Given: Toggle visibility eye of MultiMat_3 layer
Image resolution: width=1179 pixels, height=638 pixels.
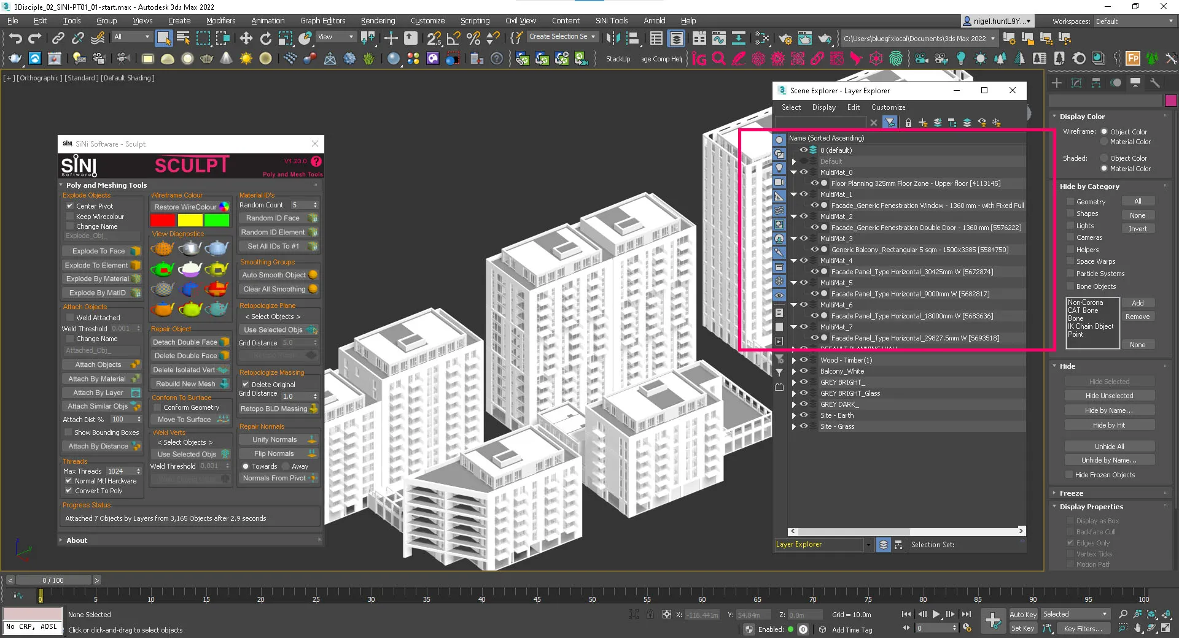Looking at the screenshot, I should pos(803,239).
